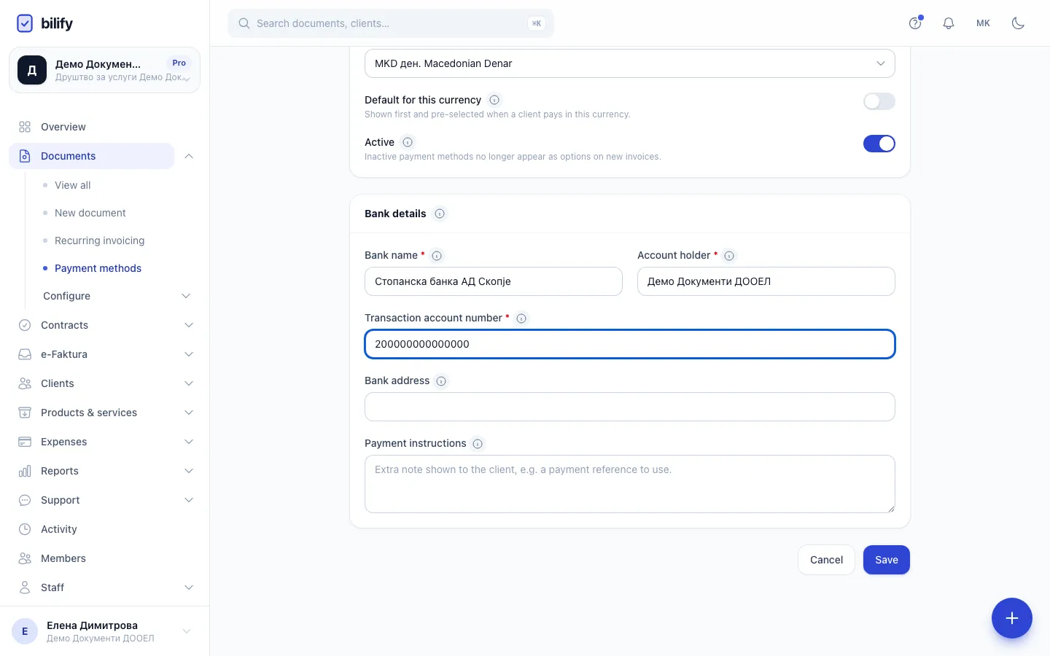This screenshot has height=656, width=1050.
Task: Open the MKD Macedonian Denar currency dropdown
Action: point(630,63)
